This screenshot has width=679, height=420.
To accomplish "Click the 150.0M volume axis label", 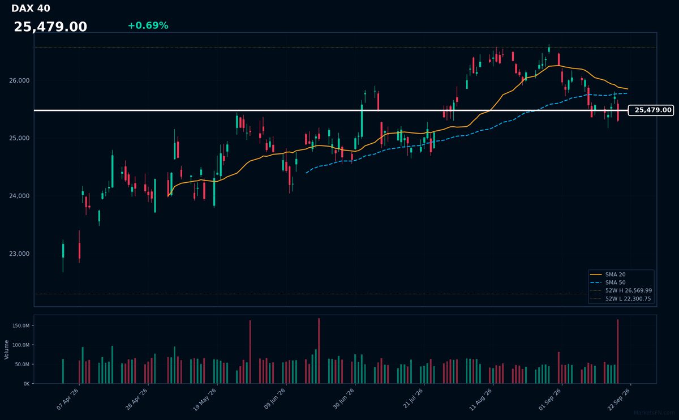I will (x=20, y=326).
